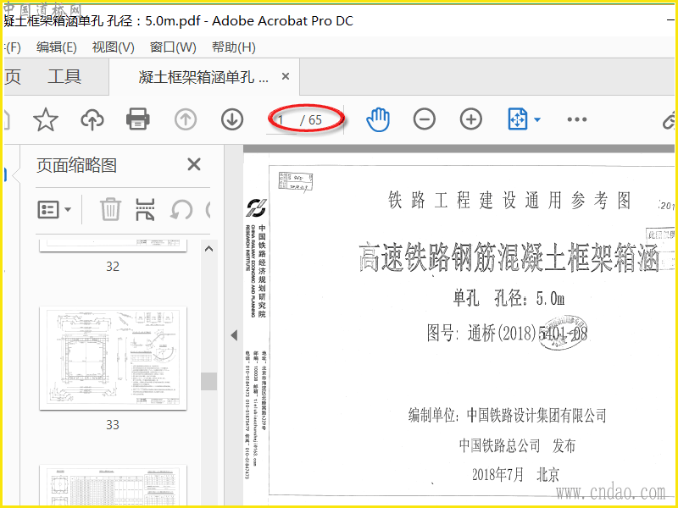Click the cloud upload icon
The image size is (678, 508).
pos(92,119)
